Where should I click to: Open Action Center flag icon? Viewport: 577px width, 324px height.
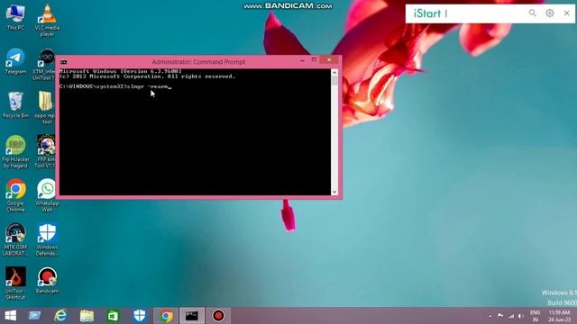click(500, 316)
